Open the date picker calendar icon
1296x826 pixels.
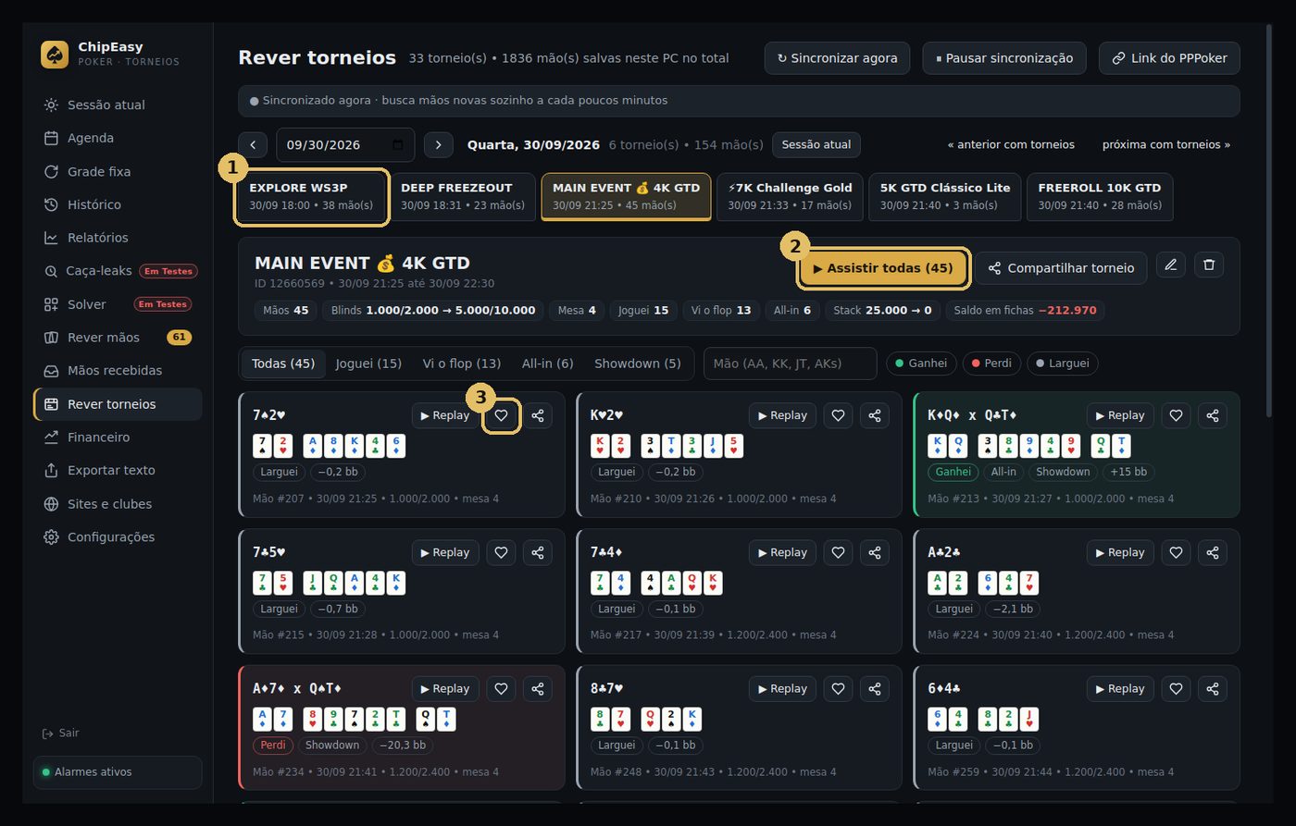pos(398,145)
